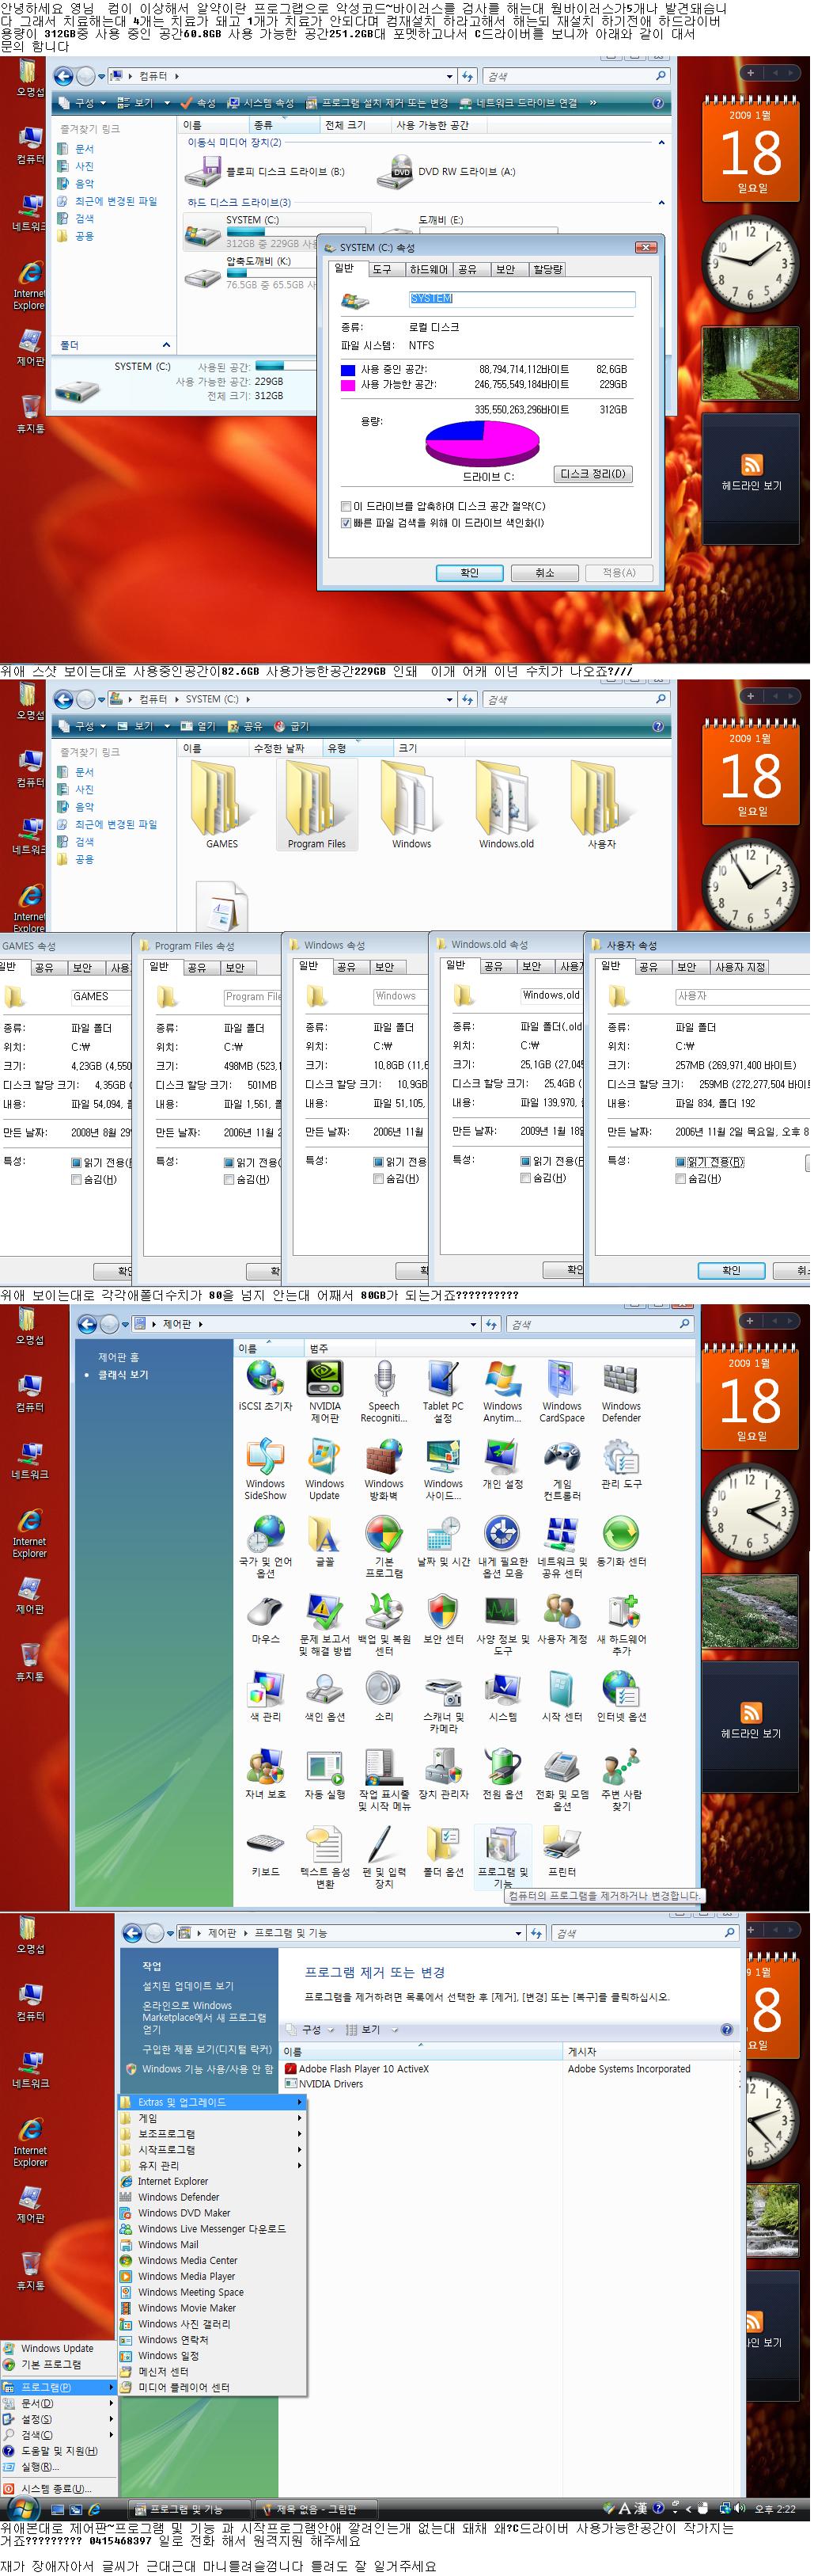Toggle 숨김 in Windows.old 속성 dialog

coord(525,1179)
